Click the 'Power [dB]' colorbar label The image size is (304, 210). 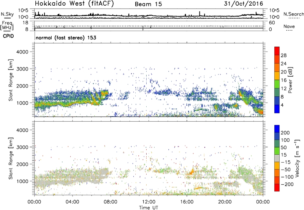290,80
